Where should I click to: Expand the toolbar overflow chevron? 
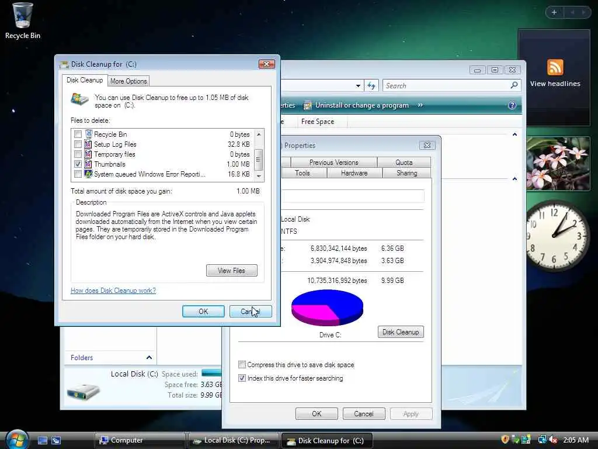click(x=420, y=105)
